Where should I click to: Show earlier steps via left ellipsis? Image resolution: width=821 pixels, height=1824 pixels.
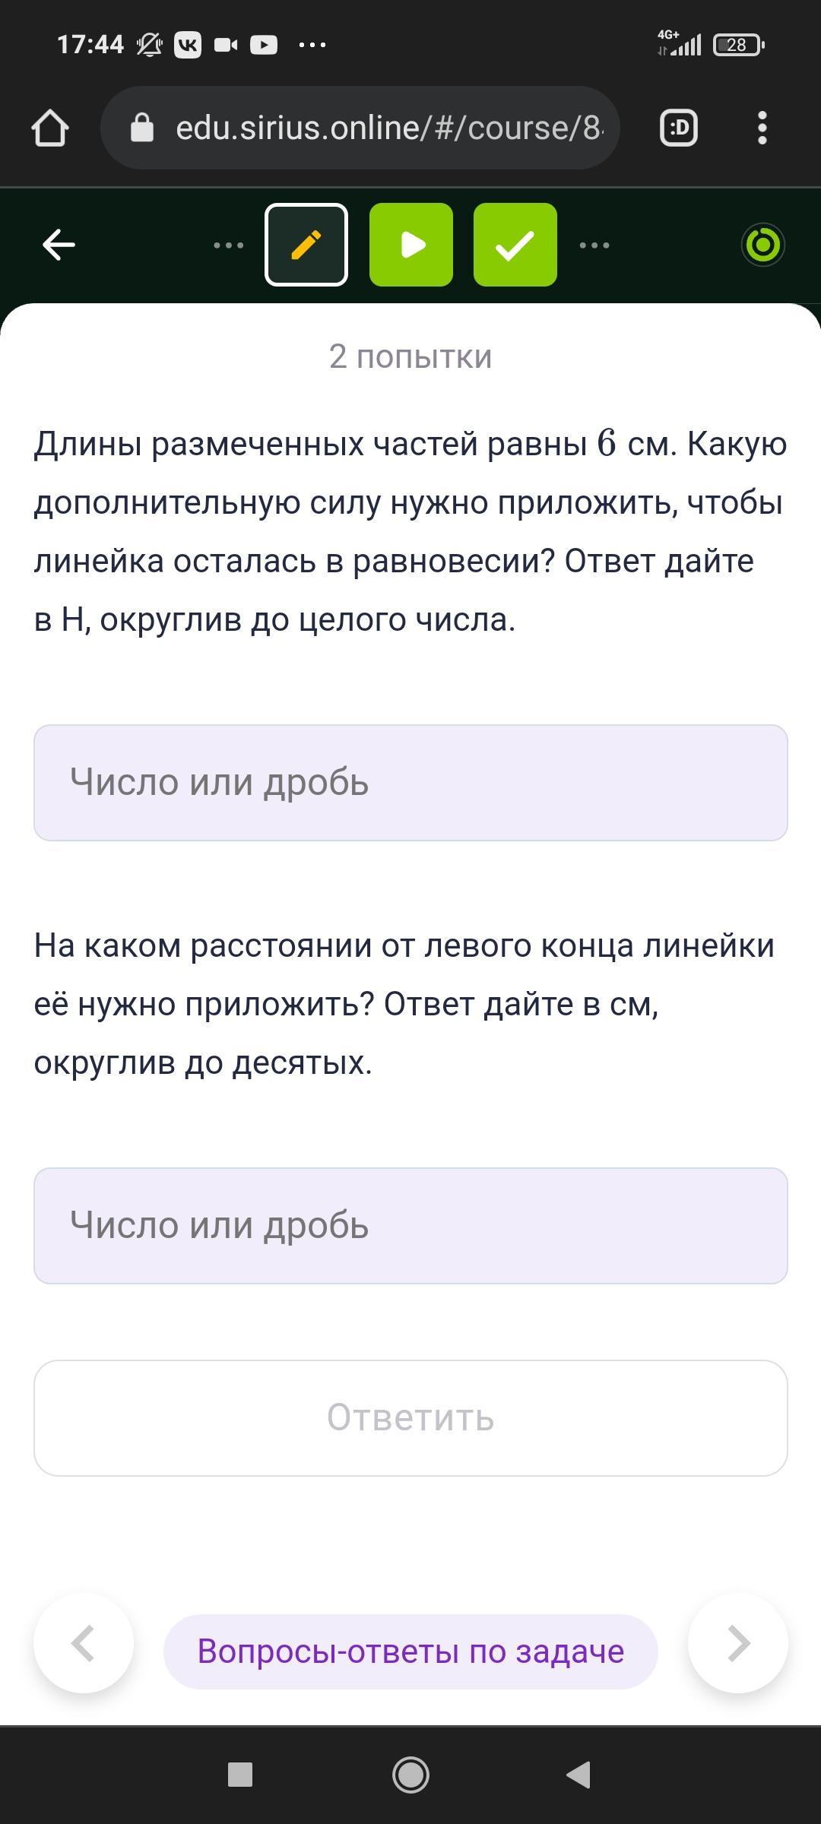tap(228, 245)
